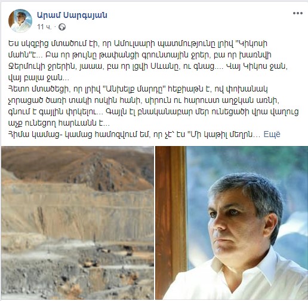Open the portrait photo of the man

(x=232, y=223)
